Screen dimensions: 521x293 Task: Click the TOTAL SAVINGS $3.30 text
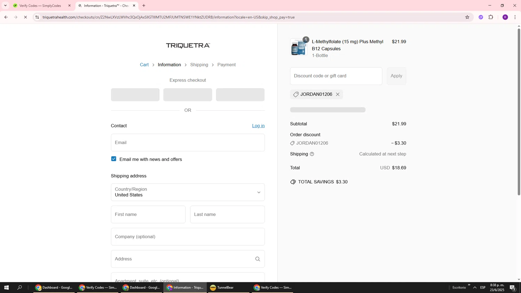[323, 182]
